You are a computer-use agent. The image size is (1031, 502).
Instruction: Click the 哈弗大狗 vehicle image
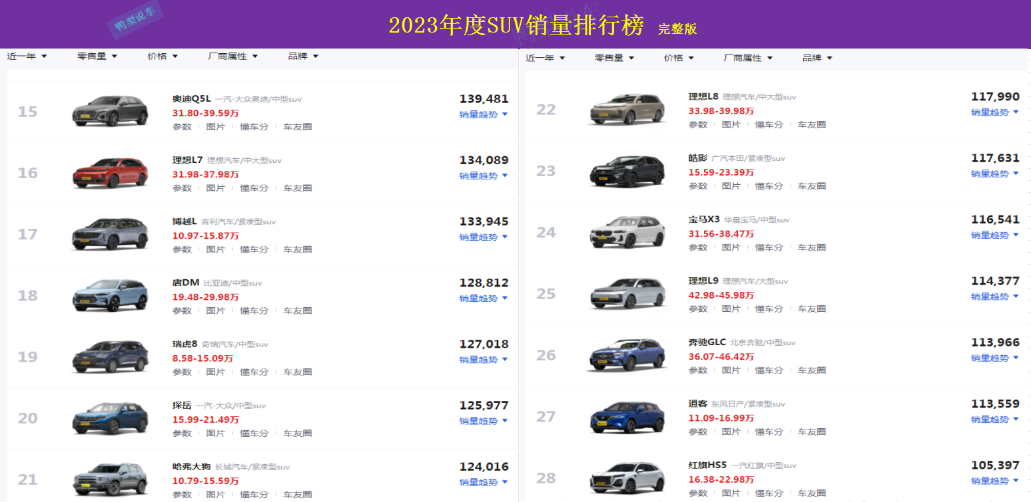(x=110, y=479)
